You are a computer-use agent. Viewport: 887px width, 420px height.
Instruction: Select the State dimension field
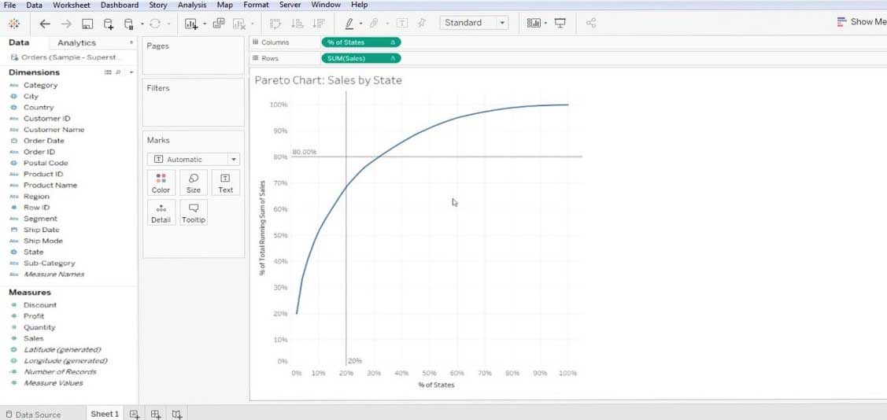33,252
